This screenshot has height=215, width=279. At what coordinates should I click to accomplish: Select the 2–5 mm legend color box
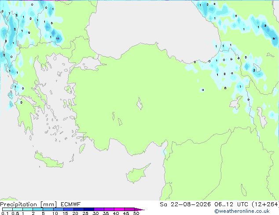click(38, 209)
